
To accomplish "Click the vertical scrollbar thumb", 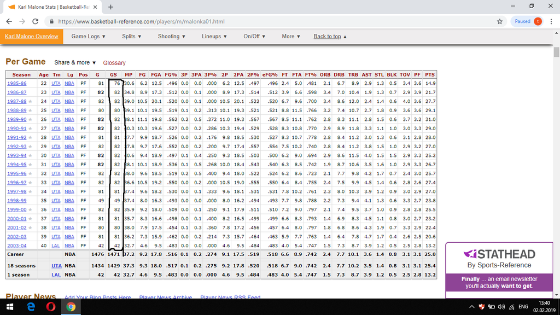I will pos(556,52).
